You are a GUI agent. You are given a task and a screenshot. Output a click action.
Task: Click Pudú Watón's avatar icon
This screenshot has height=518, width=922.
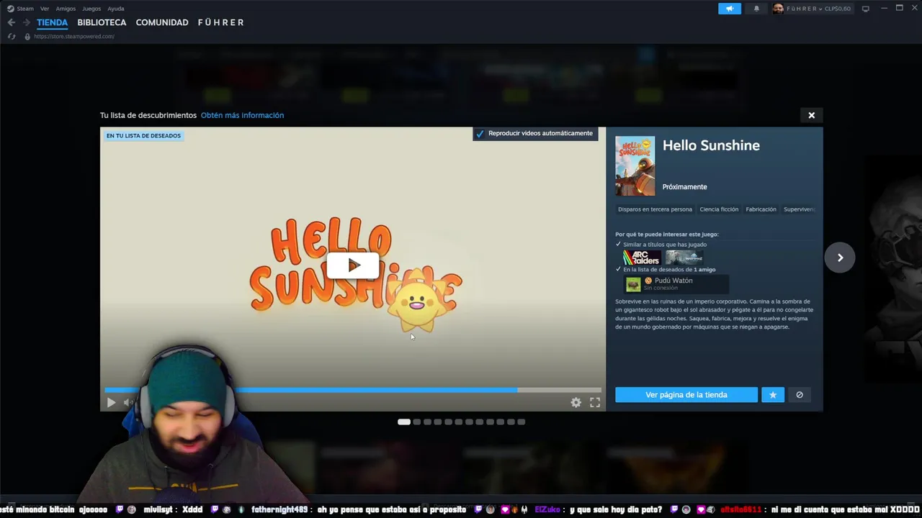(x=633, y=284)
